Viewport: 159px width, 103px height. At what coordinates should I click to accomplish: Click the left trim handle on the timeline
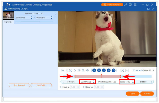(75, 76)
